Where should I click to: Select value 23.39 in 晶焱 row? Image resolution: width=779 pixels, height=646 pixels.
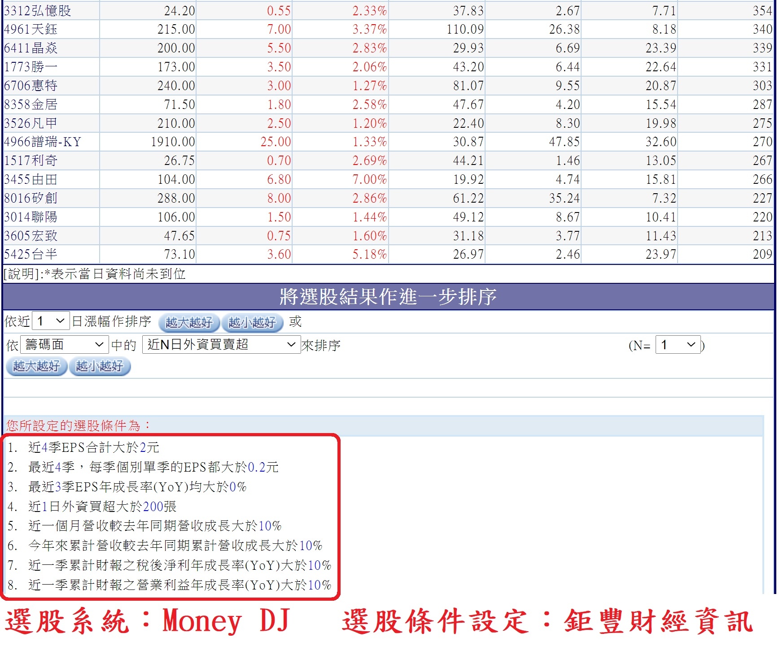point(661,48)
